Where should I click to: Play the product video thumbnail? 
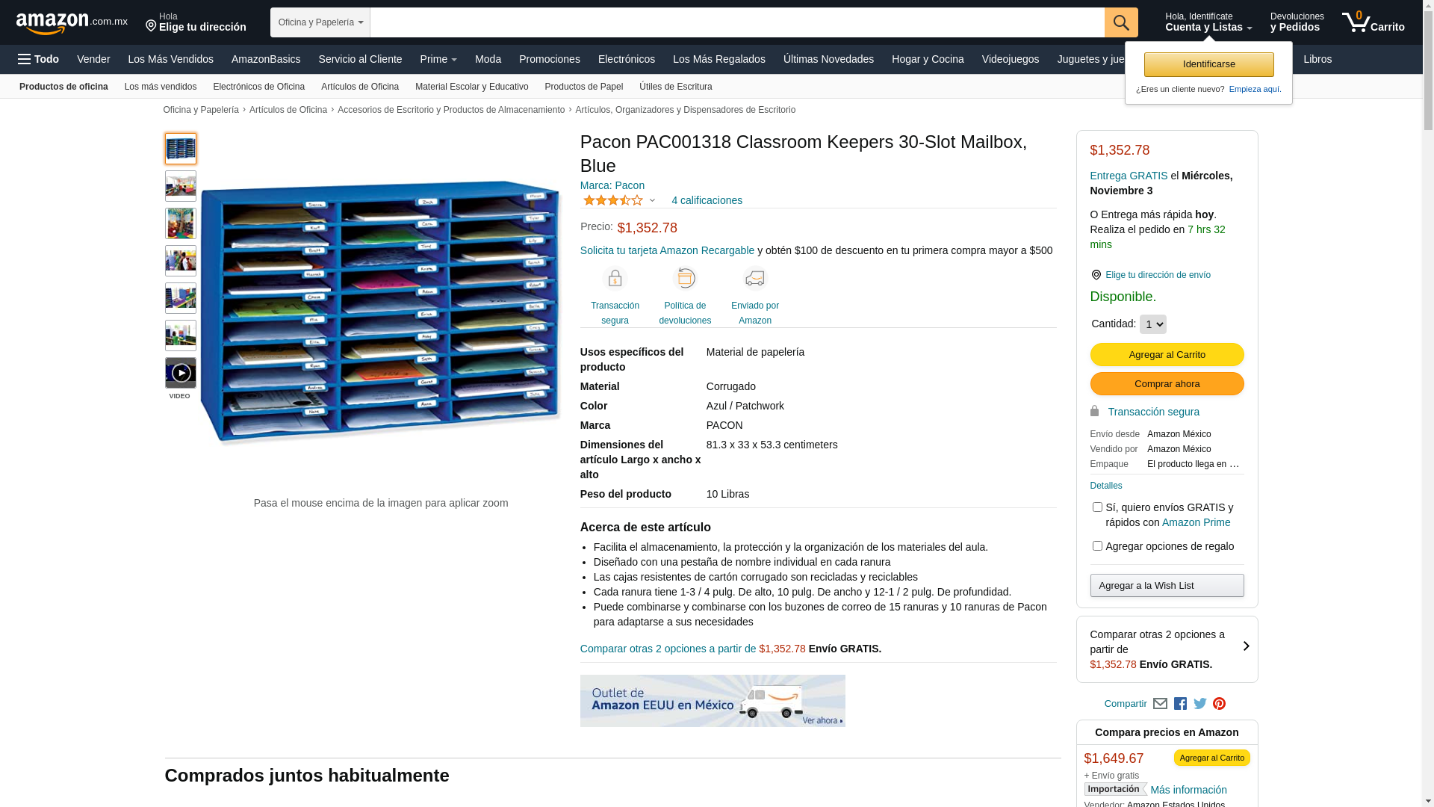[x=181, y=373]
